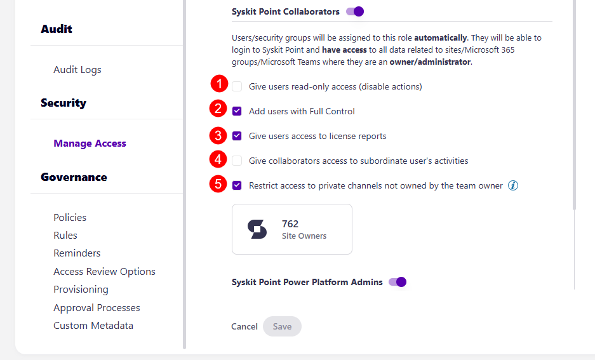Uncheck Add users with Full Control
Viewport: 595px width, 360px height.
click(237, 111)
